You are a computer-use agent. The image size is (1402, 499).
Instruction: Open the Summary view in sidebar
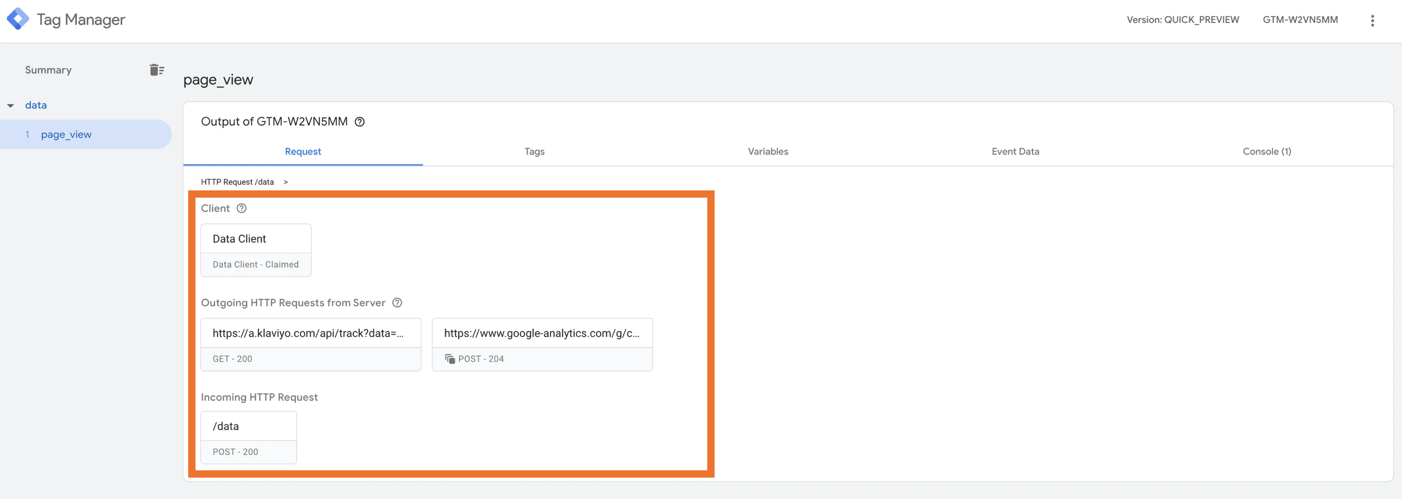click(48, 70)
